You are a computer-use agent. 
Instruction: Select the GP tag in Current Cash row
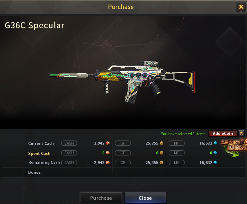click(x=123, y=143)
